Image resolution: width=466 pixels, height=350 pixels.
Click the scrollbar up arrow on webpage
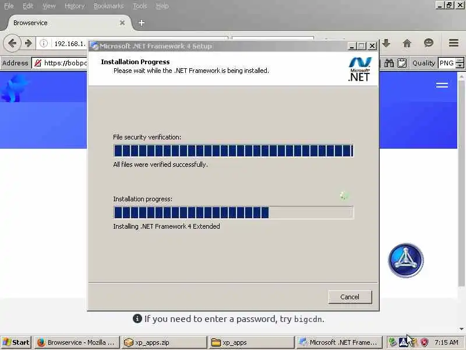(461, 77)
